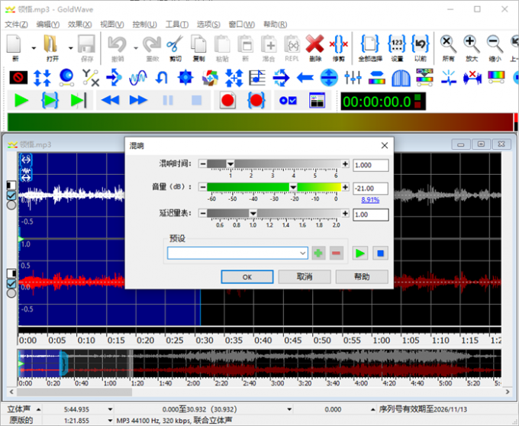Click the 修剪 trim icon

tap(338, 44)
